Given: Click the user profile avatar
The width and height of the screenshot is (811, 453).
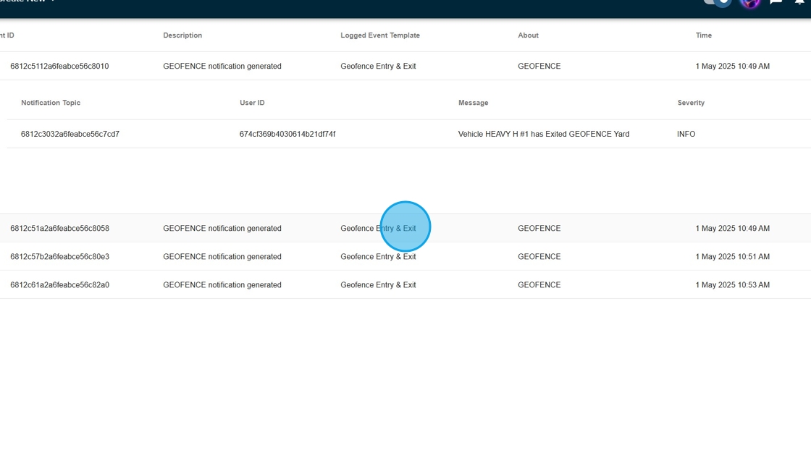Looking at the screenshot, I should tap(750, 2).
